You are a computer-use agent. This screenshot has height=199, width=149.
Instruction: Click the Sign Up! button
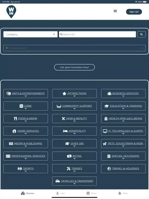134,12
